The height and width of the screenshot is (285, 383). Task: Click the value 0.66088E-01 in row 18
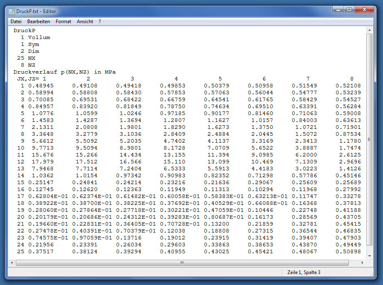(268, 203)
